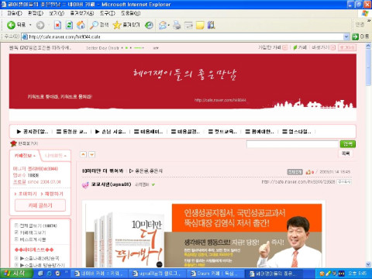Image resolution: width=372 pixels, height=279 pixels.
Task: Open the 보기(V) menu
Action: 57,13
